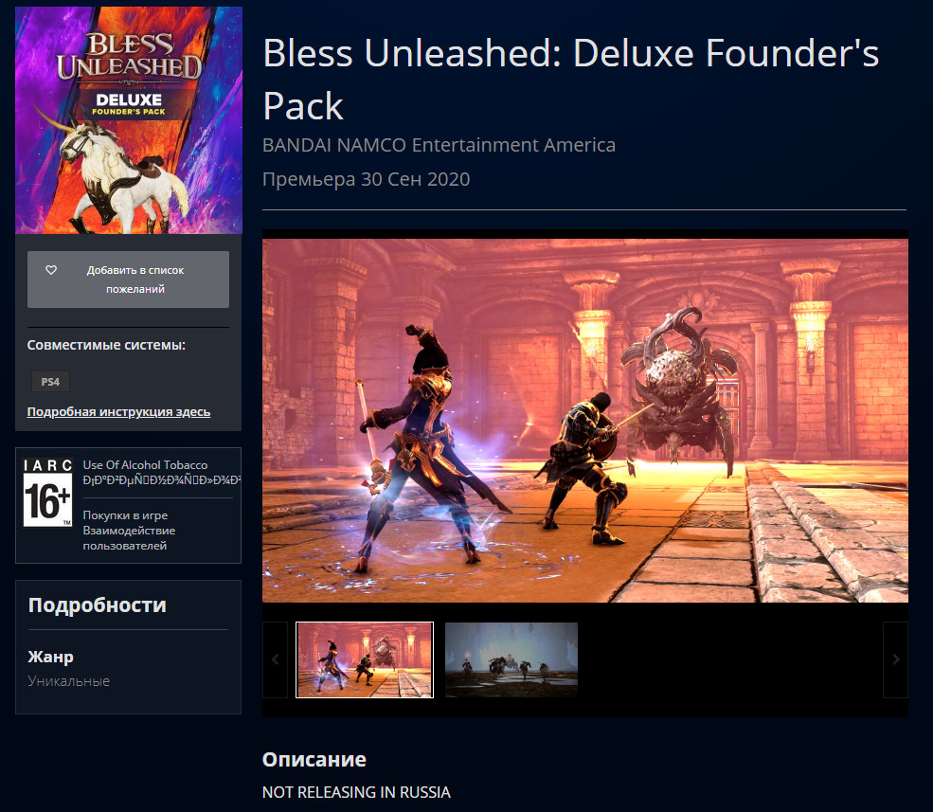Click the large dungeon battle screenshot
Screen dimensions: 933x812
[585, 421]
